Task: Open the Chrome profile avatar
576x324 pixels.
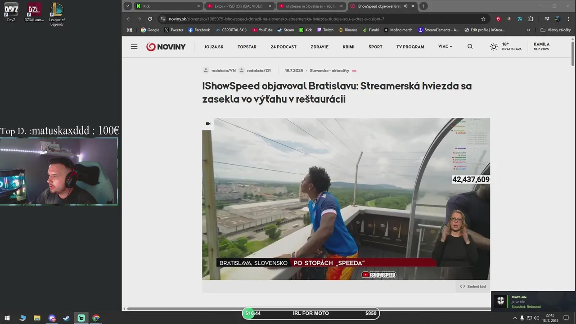Action: [x=558, y=19]
